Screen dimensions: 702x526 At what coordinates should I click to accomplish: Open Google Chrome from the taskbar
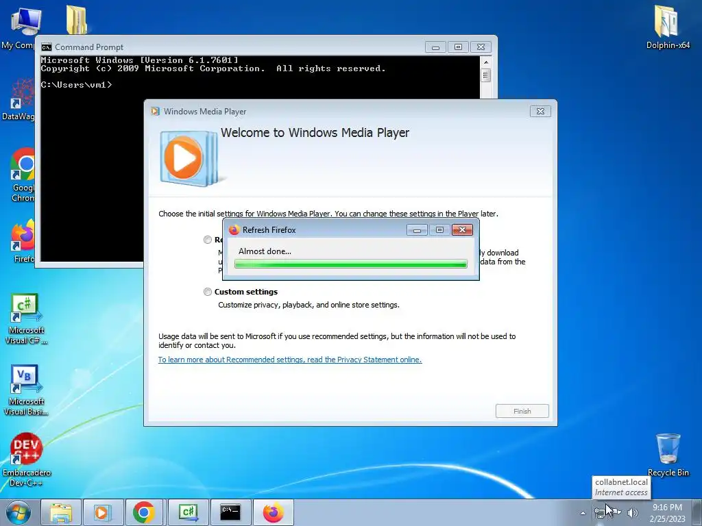(144, 512)
